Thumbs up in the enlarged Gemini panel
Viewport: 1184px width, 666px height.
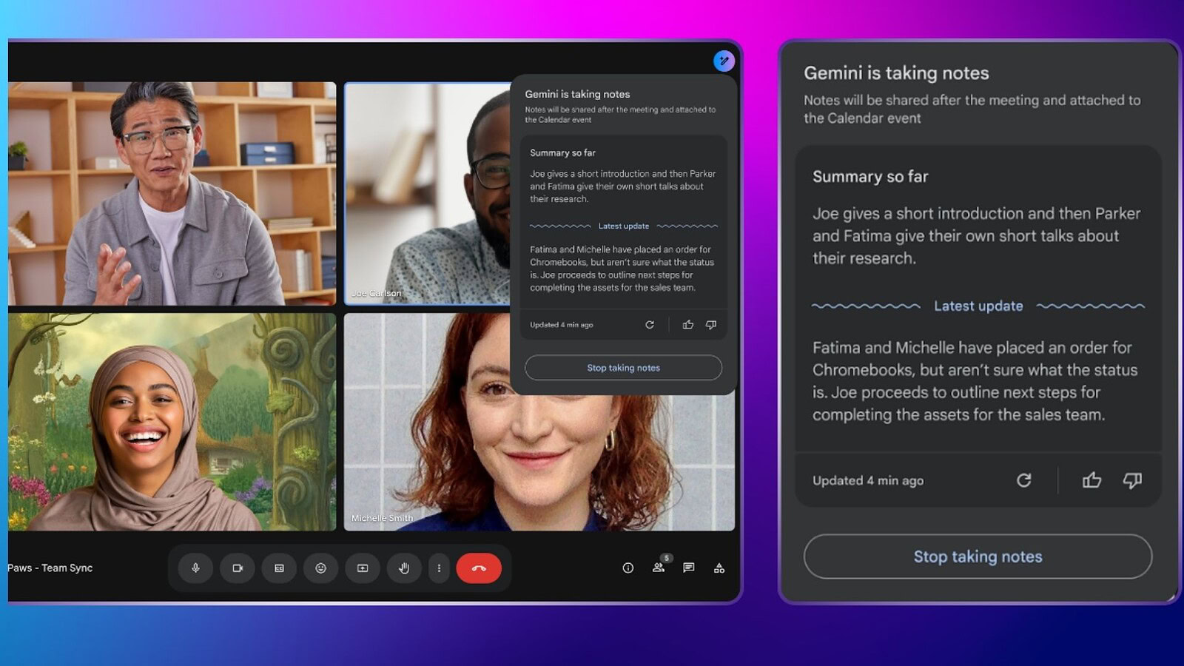coord(1092,480)
